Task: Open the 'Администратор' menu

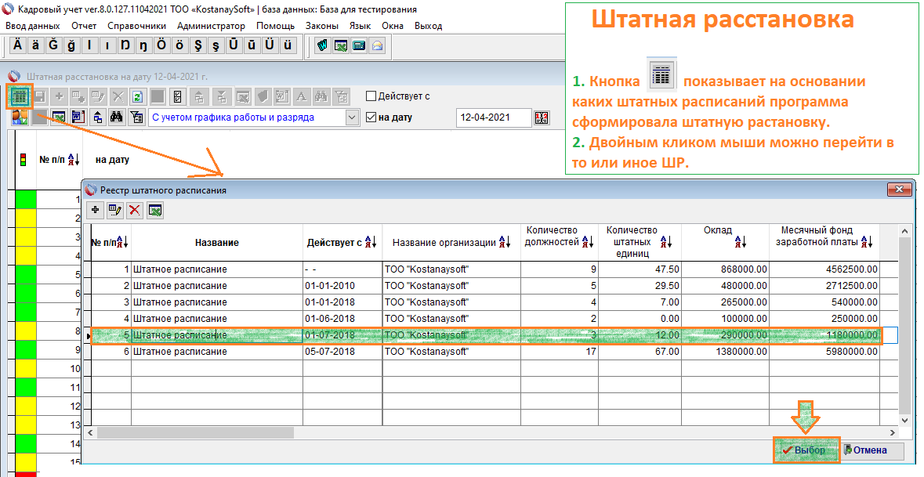Action: point(211,26)
